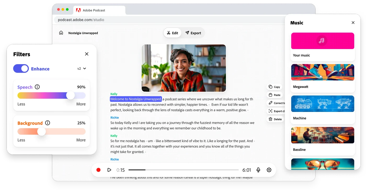Screen dimensions: 366x192
Task: Select the Machine music track
Action: pos(323,110)
